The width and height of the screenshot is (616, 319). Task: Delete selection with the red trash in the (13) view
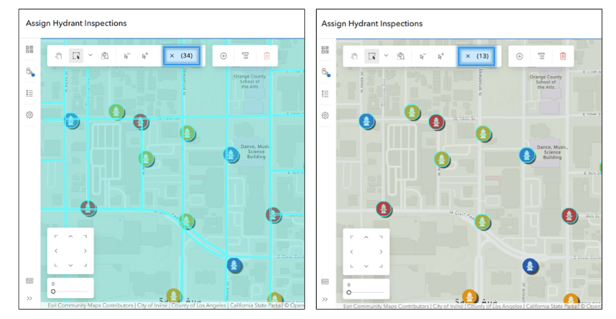(x=562, y=56)
